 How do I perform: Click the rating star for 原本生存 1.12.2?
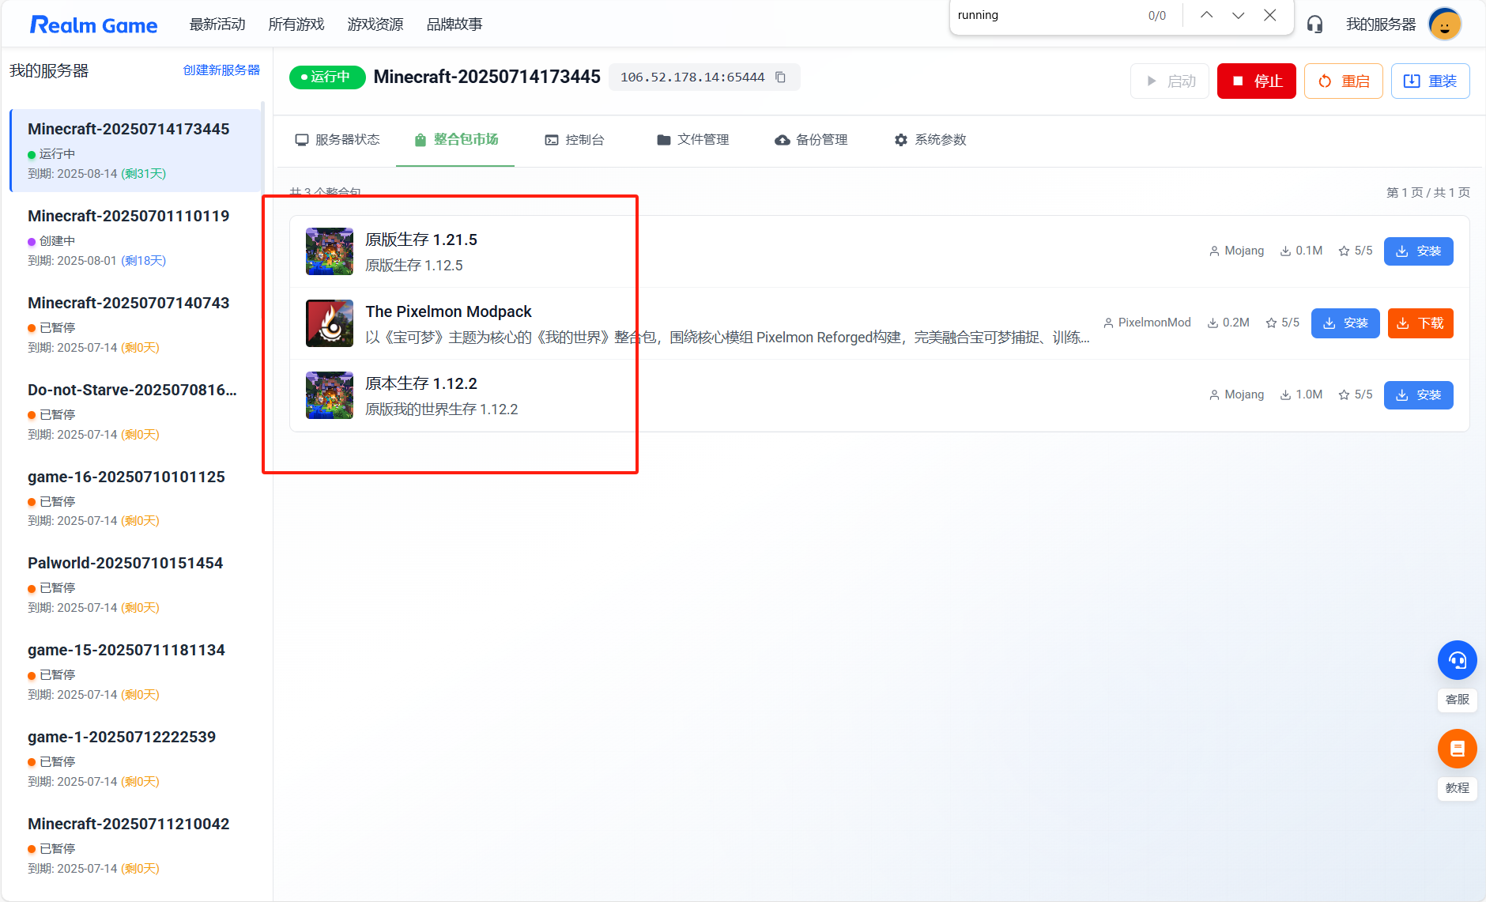tap(1344, 395)
